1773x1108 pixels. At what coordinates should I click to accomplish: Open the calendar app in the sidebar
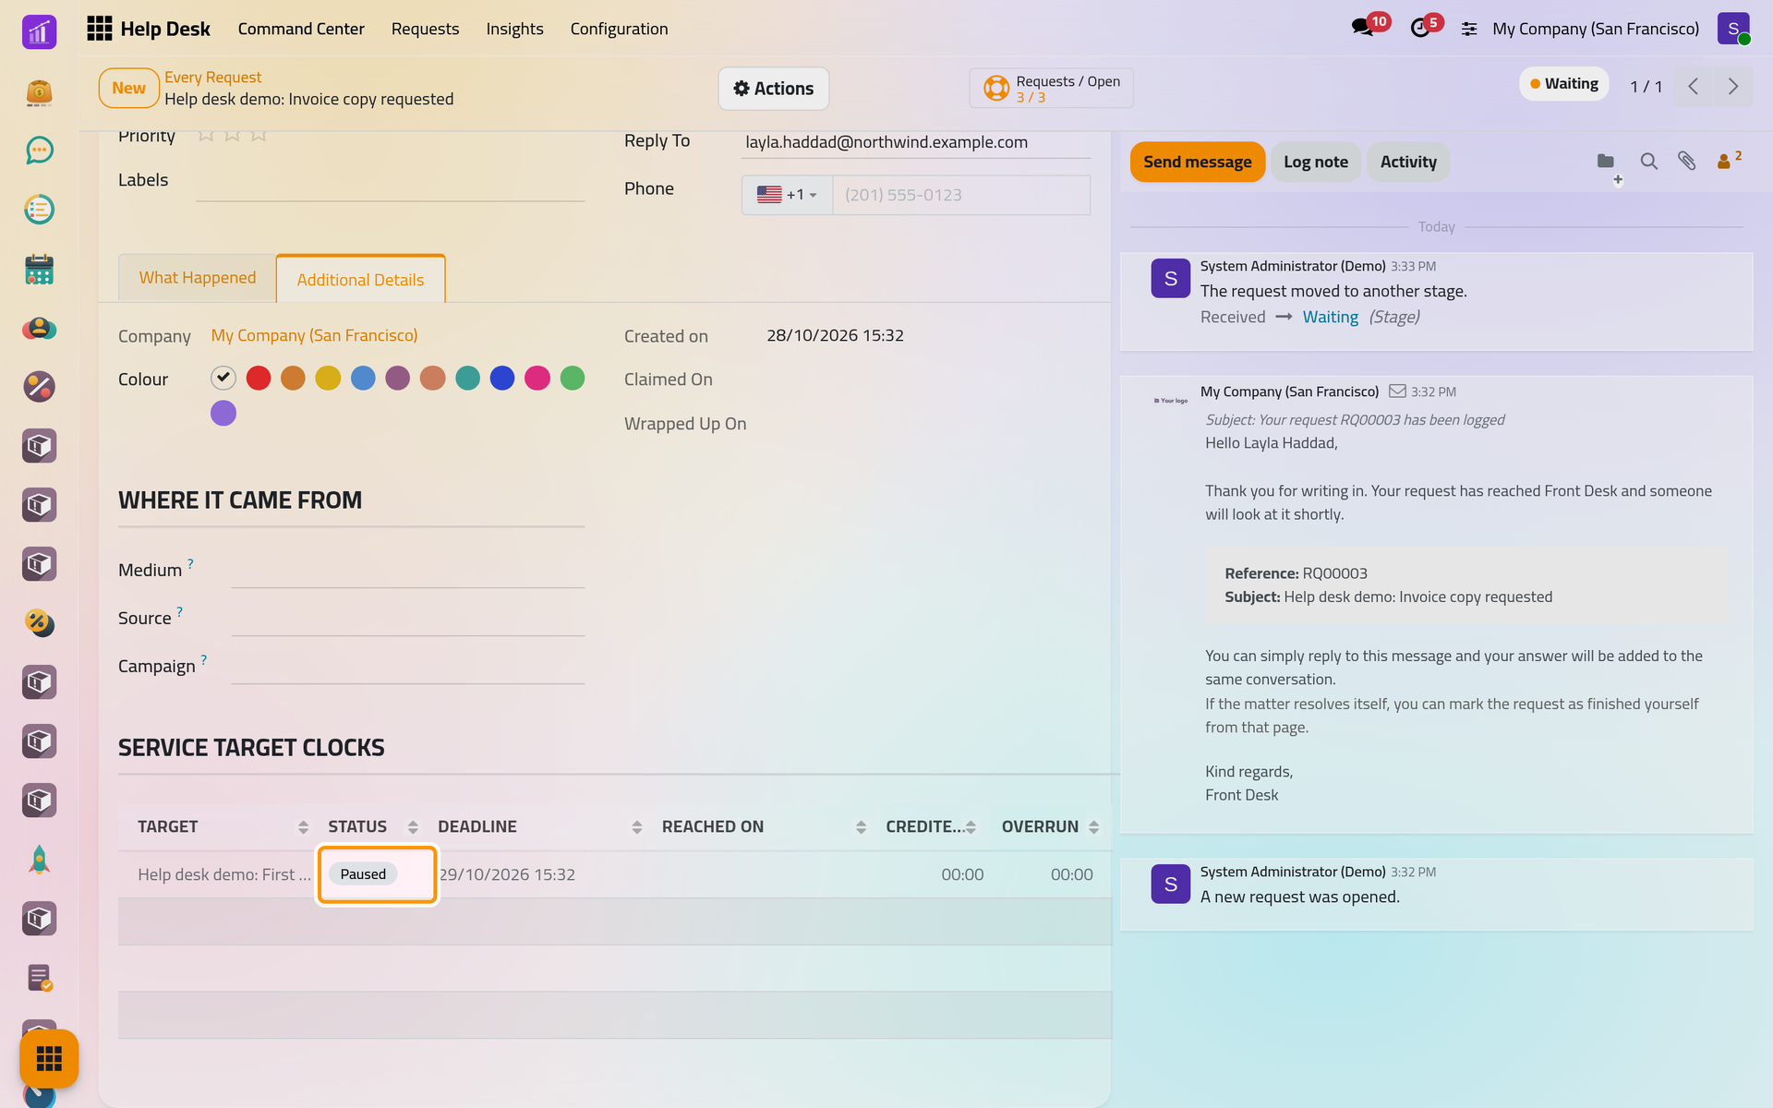[39, 269]
